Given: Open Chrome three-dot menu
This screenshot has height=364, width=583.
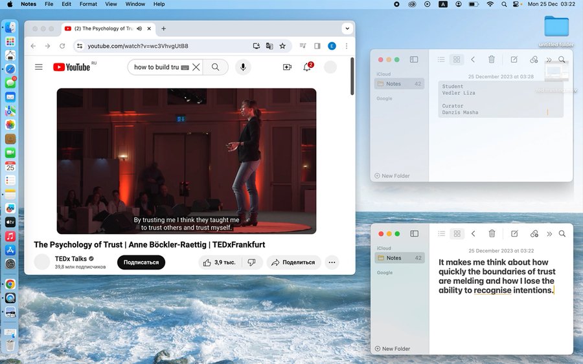Looking at the screenshot, I should [x=347, y=46].
